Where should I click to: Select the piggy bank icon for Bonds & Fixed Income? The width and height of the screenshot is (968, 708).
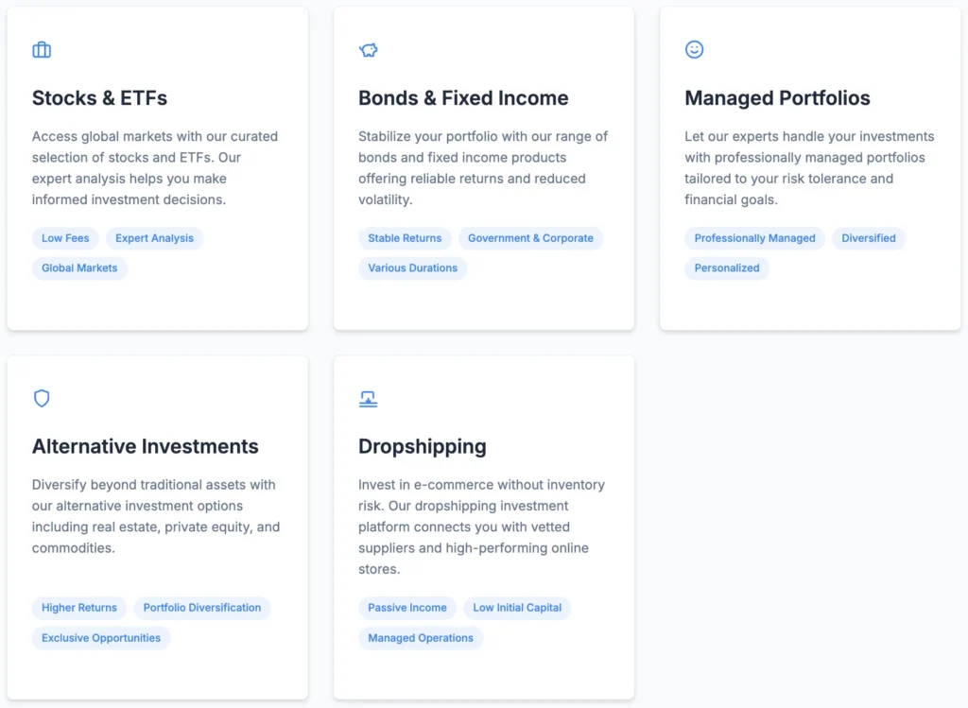coord(368,50)
